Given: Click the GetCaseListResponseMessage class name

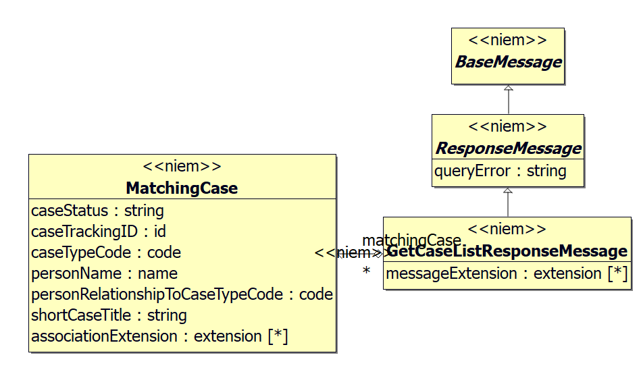Looking at the screenshot, I should (507, 251).
